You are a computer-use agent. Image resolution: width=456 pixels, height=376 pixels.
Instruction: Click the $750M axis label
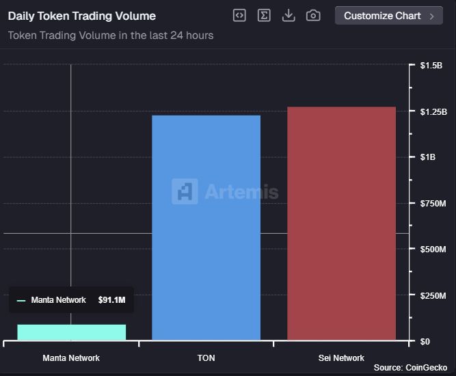pos(433,204)
